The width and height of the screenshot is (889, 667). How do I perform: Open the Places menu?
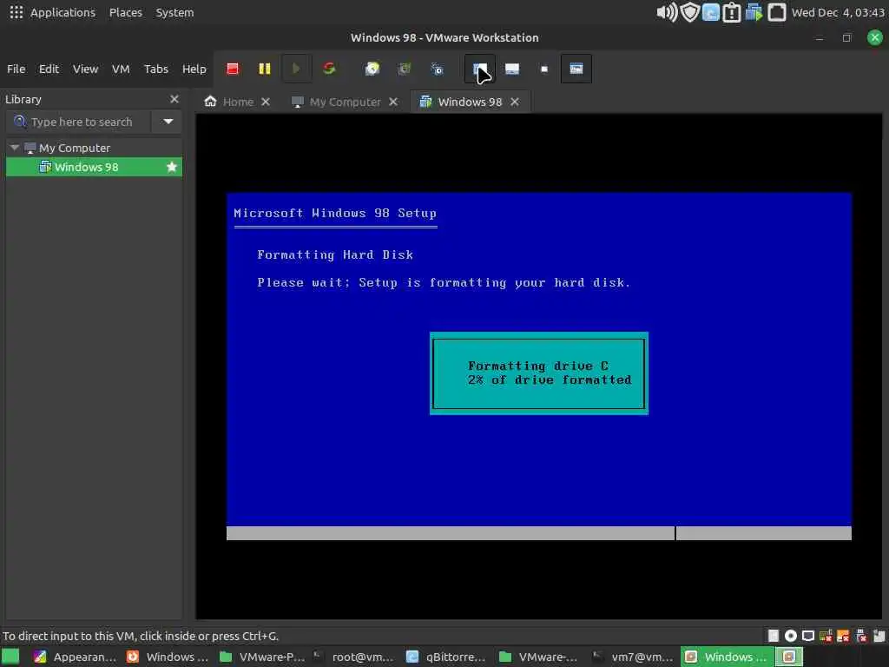(126, 12)
